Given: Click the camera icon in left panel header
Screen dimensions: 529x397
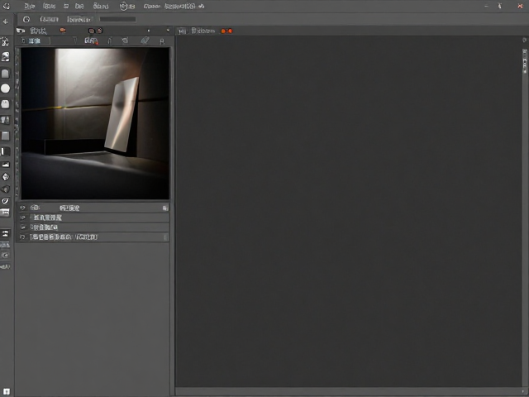Looking at the screenshot, I should click(21, 31).
